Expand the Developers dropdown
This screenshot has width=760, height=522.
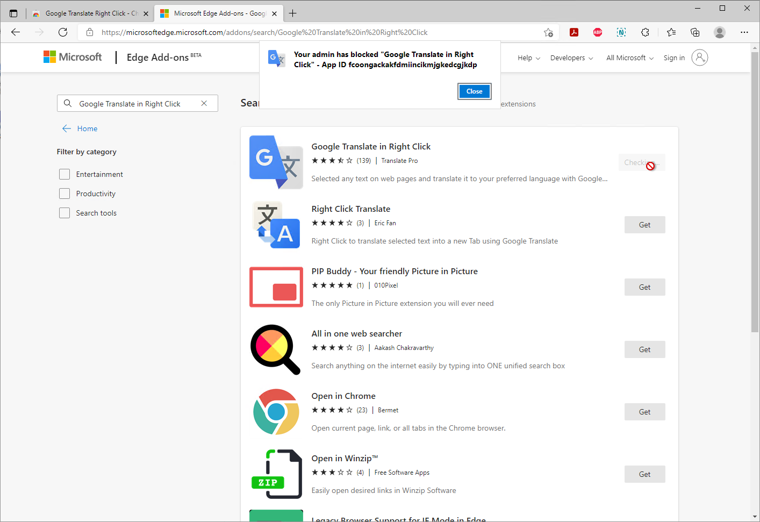click(x=571, y=58)
